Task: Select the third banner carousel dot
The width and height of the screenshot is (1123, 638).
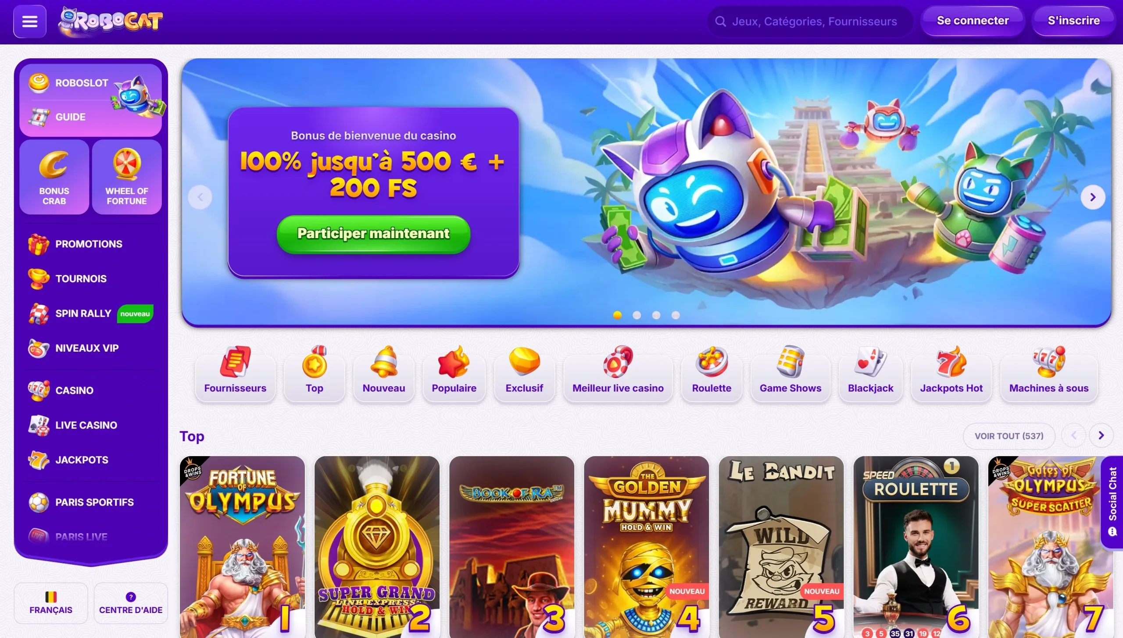Action: point(656,315)
